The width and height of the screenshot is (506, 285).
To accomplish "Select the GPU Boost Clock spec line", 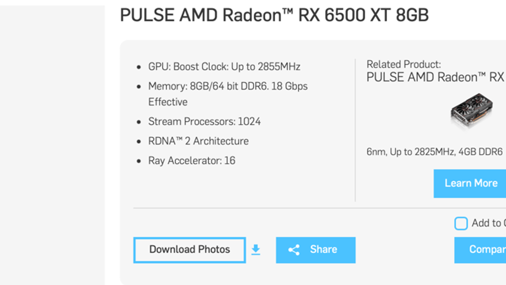I will point(224,67).
